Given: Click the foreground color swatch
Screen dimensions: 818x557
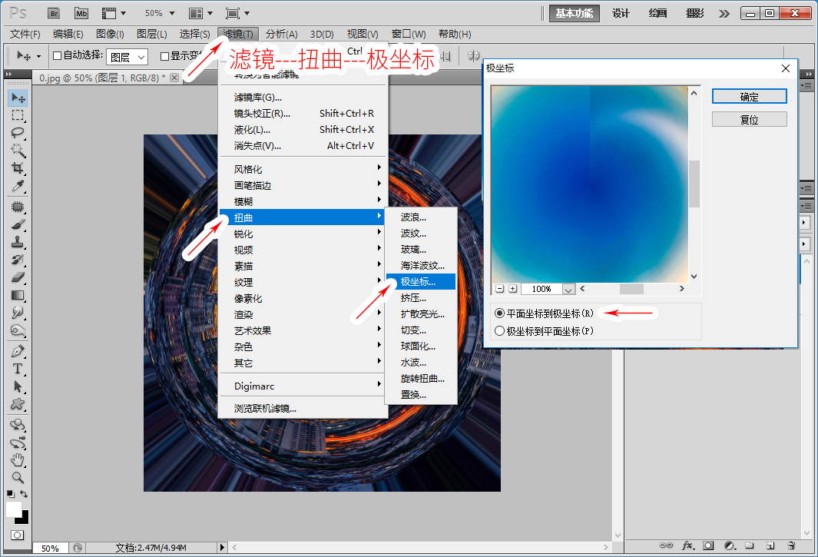Looking at the screenshot, I should (x=14, y=509).
